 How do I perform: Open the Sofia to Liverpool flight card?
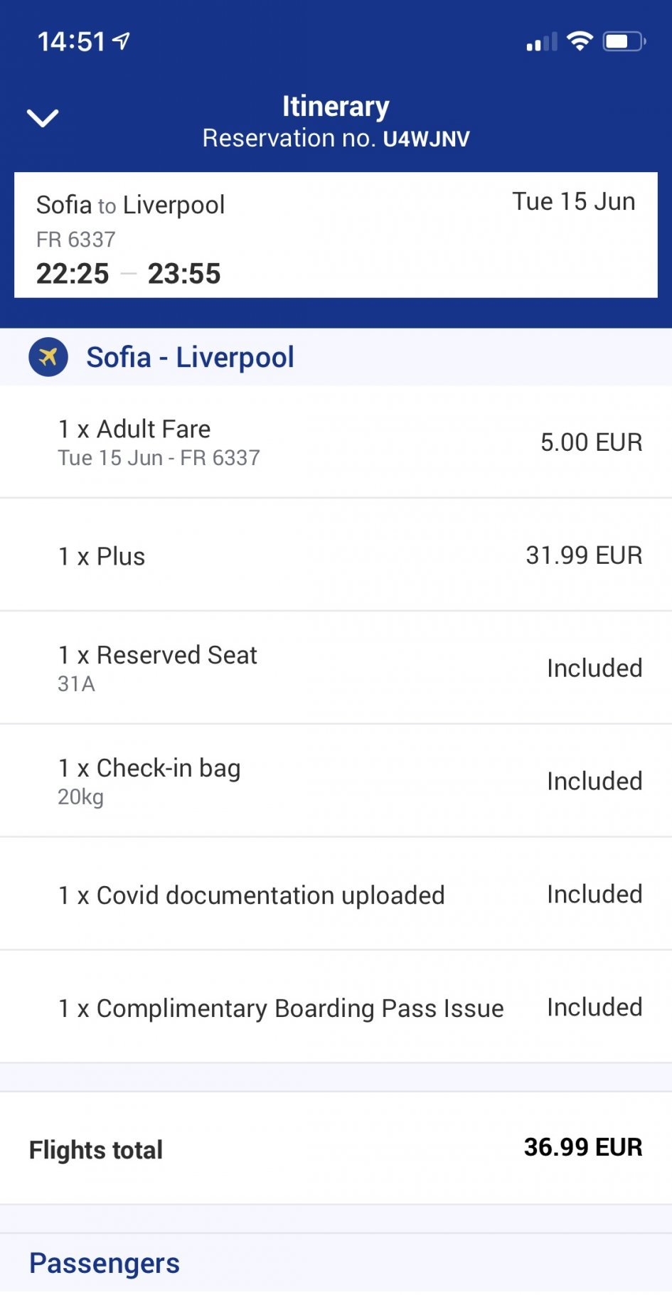(336, 235)
